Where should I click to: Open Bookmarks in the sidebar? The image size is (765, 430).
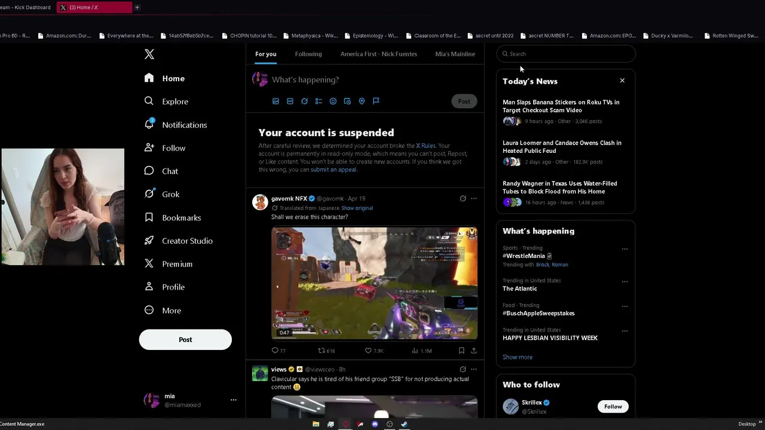point(173,217)
